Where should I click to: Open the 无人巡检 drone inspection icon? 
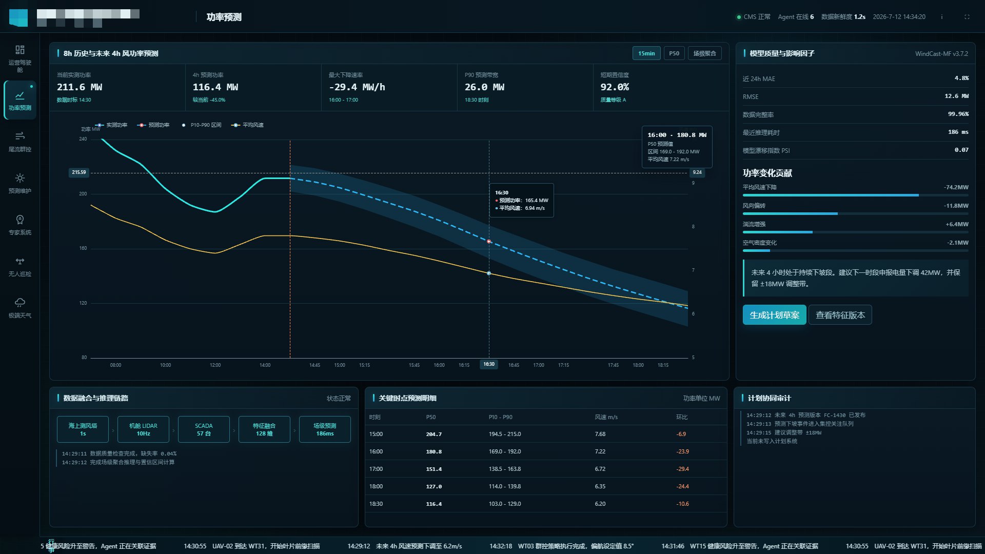pos(19,261)
